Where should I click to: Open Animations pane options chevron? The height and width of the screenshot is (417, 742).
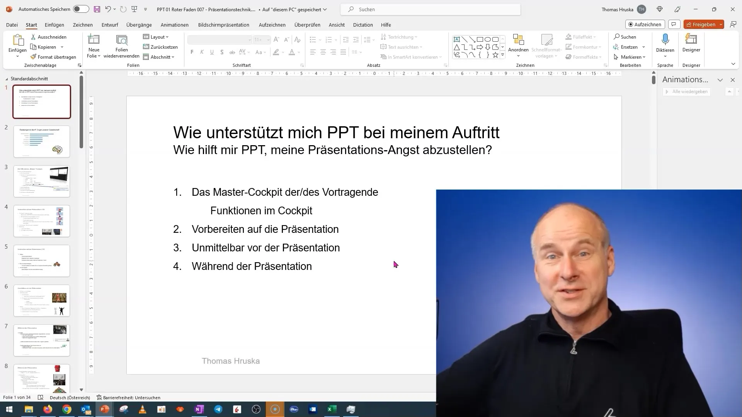pos(720,80)
